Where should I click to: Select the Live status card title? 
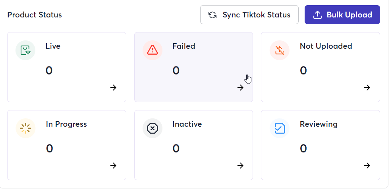tap(53, 46)
